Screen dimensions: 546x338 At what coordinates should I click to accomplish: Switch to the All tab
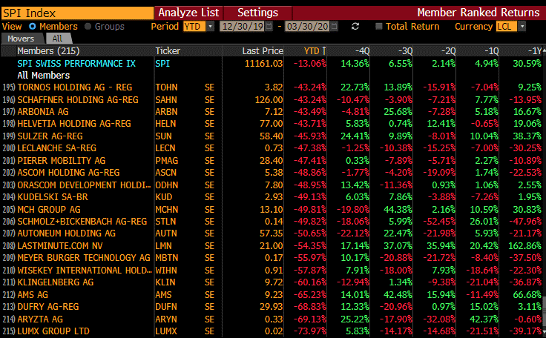pyautogui.click(x=57, y=39)
